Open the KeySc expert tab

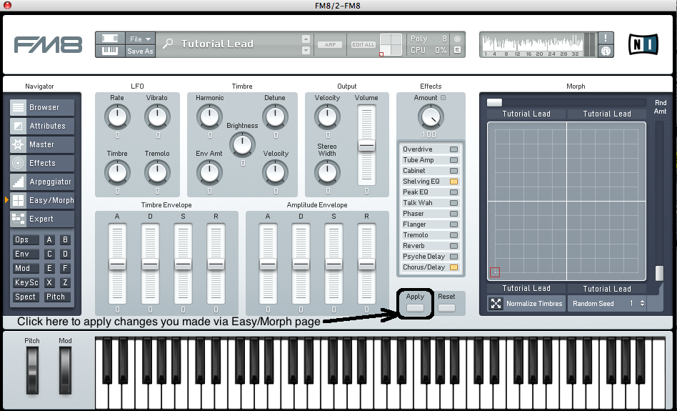26,282
